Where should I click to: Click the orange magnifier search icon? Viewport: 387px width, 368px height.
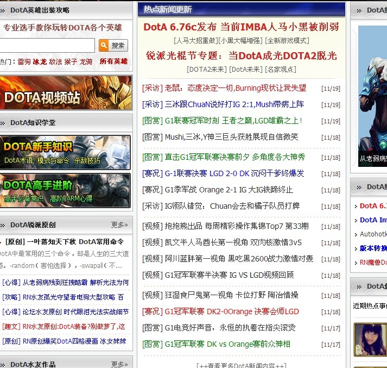(104, 46)
